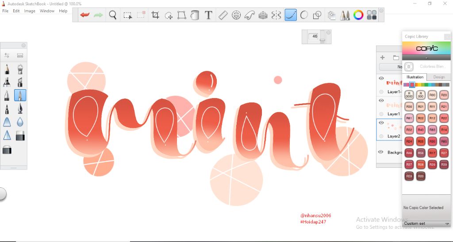453x242 pixels.
Task: Open the Help menu
Action: click(x=63, y=11)
